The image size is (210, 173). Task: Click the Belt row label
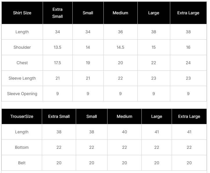22,163
